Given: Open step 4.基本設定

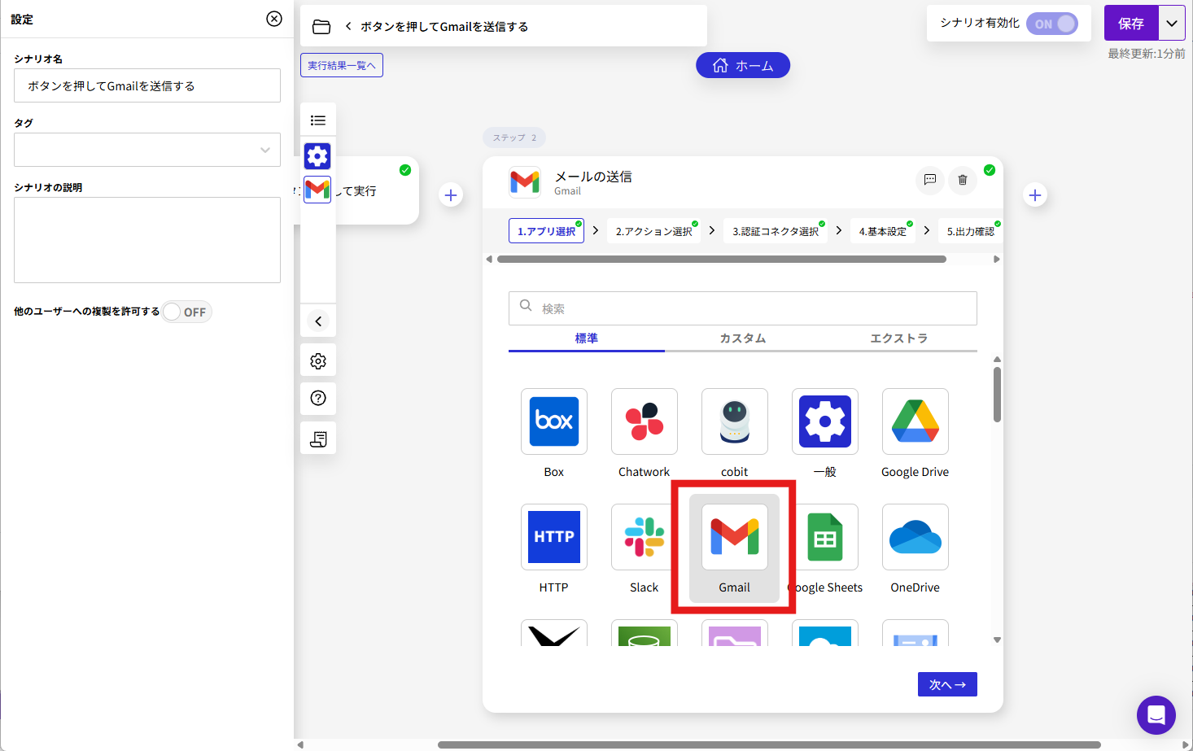Looking at the screenshot, I should coord(883,231).
